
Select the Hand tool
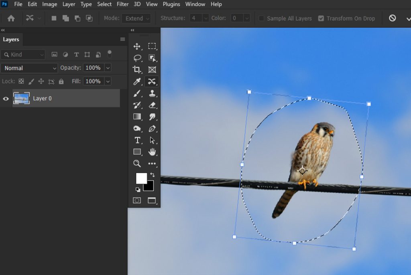[152, 152]
